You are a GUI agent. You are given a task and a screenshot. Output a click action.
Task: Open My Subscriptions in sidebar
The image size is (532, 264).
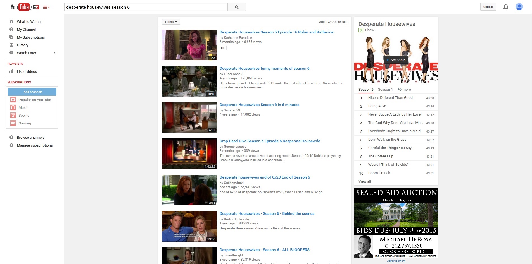pyautogui.click(x=31, y=37)
